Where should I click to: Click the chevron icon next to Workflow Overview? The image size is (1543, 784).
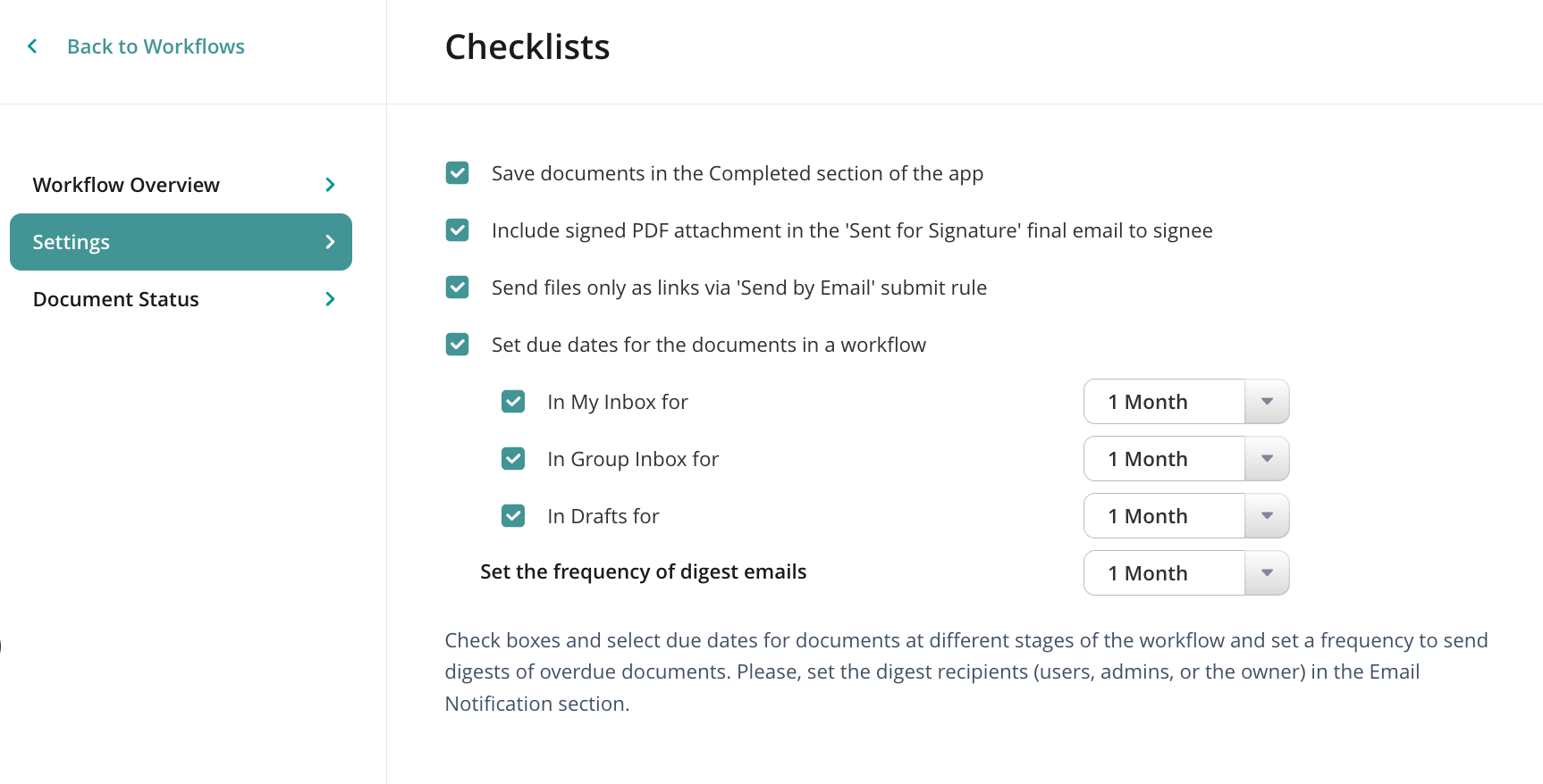[x=330, y=185]
